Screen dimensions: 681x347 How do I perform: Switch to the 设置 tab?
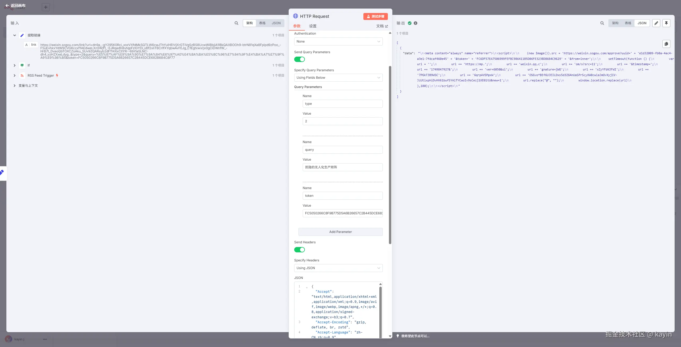(x=313, y=26)
